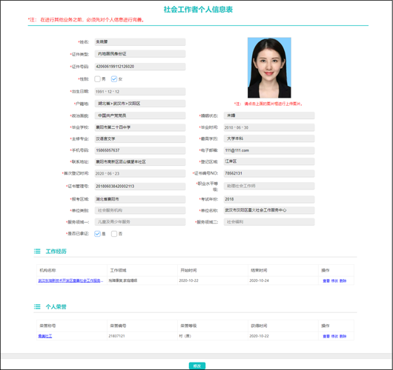
Task: Click 修改 in the personal honor row
Action: (x=334, y=336)
